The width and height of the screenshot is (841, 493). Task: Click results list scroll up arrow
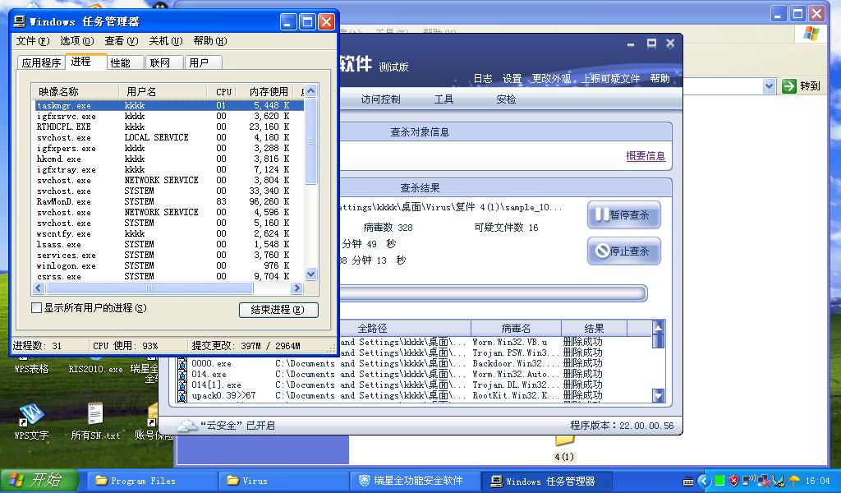click(x=658, y=327)
